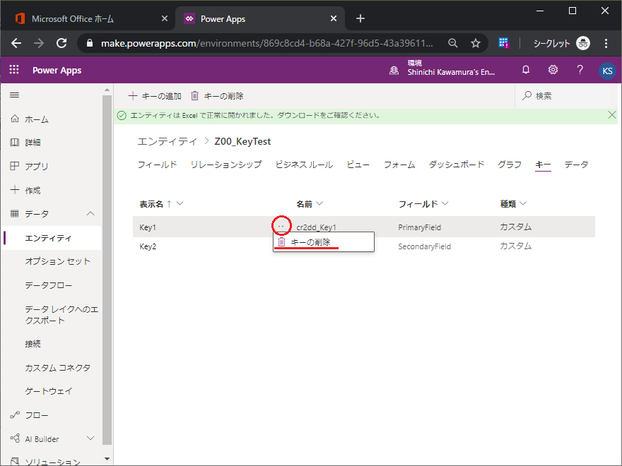The image size is (622, 466).
Task: Open the browser three-dot menu
Action: tap(606, 43)
